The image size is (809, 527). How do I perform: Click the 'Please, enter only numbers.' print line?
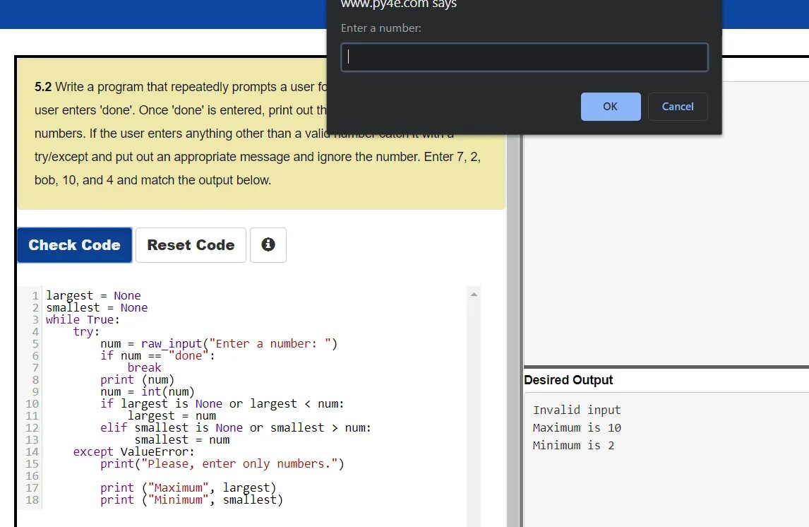[222, 463]
